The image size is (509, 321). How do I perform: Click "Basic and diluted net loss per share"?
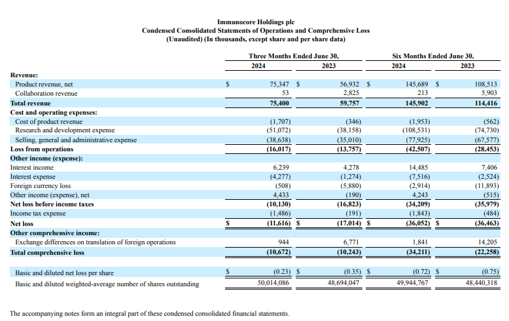coord(65,273)
